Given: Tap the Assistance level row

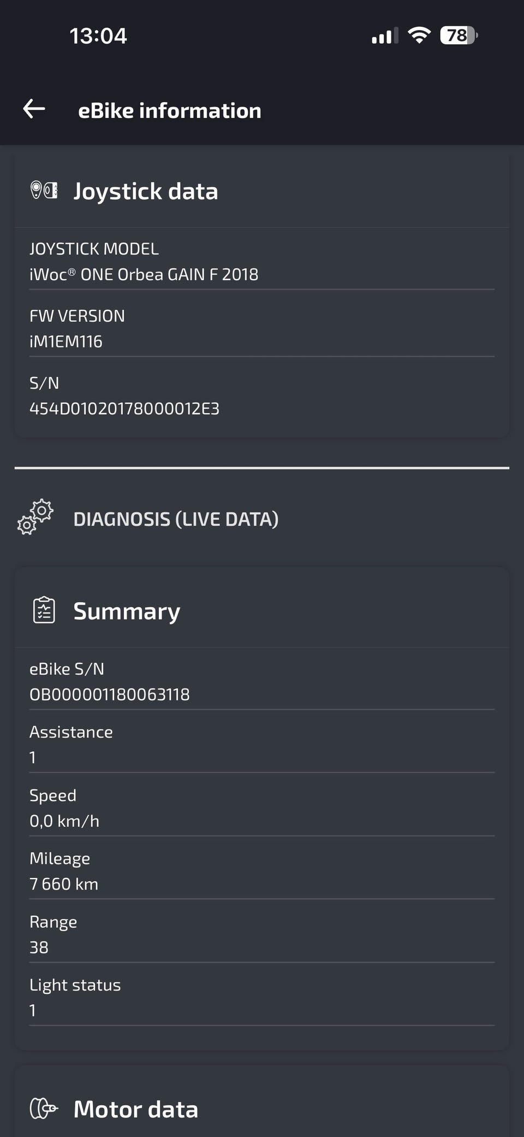Looking at the screenshot, I should 262,745.
